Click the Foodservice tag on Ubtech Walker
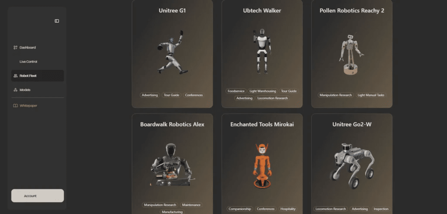The width and height of the screenshot is (447, 214). [236, 91]
